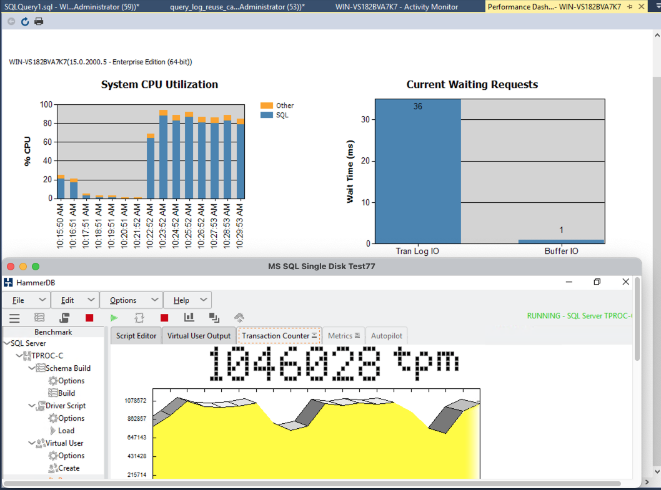Image resolution: width=661 pixels, height=490 pixels.
Task: Select the Transaction Counter tab
Action: (x=279, y=336)
